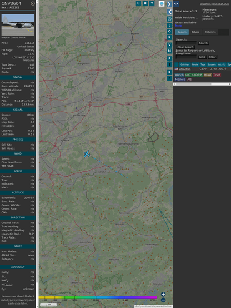Click the K map button

coord(169,37)
